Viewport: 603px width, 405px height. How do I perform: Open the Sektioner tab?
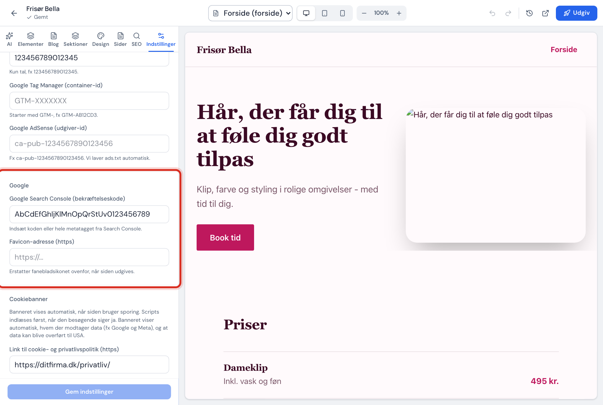(75, 39)
